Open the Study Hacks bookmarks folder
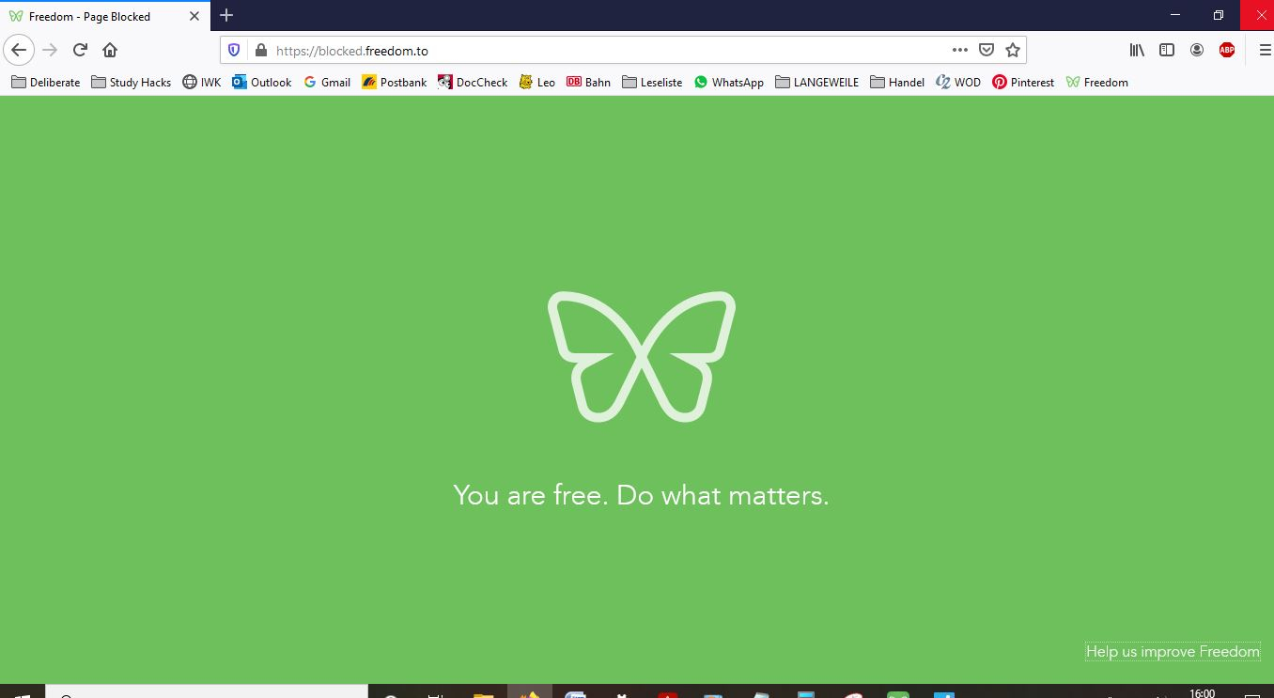This screenshot has height=698, width=1274. pyautogui.click(x=131, y=82)
